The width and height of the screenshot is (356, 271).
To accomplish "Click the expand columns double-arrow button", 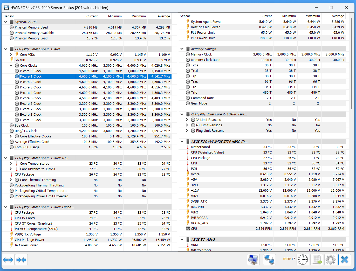I will [8, 260].
